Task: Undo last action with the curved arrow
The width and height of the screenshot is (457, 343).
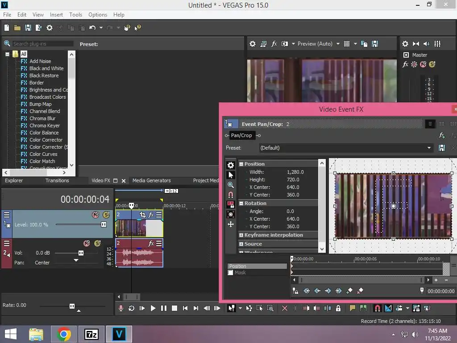Action: (x=92, y=28)
